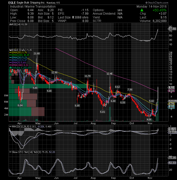Click the 21.80 price high annotation
177x180 pixels.
pos(37,54)
